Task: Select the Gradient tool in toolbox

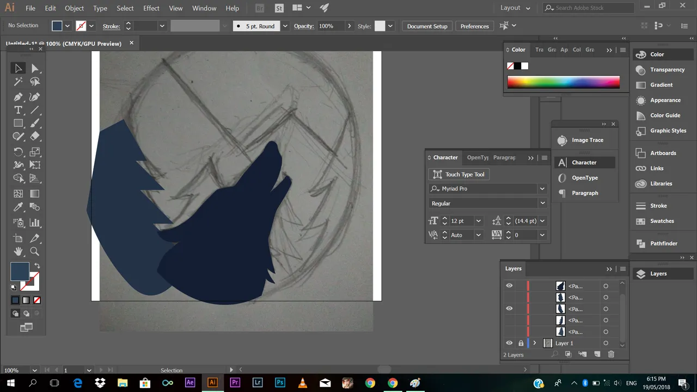Action: (x=35, y=194)
